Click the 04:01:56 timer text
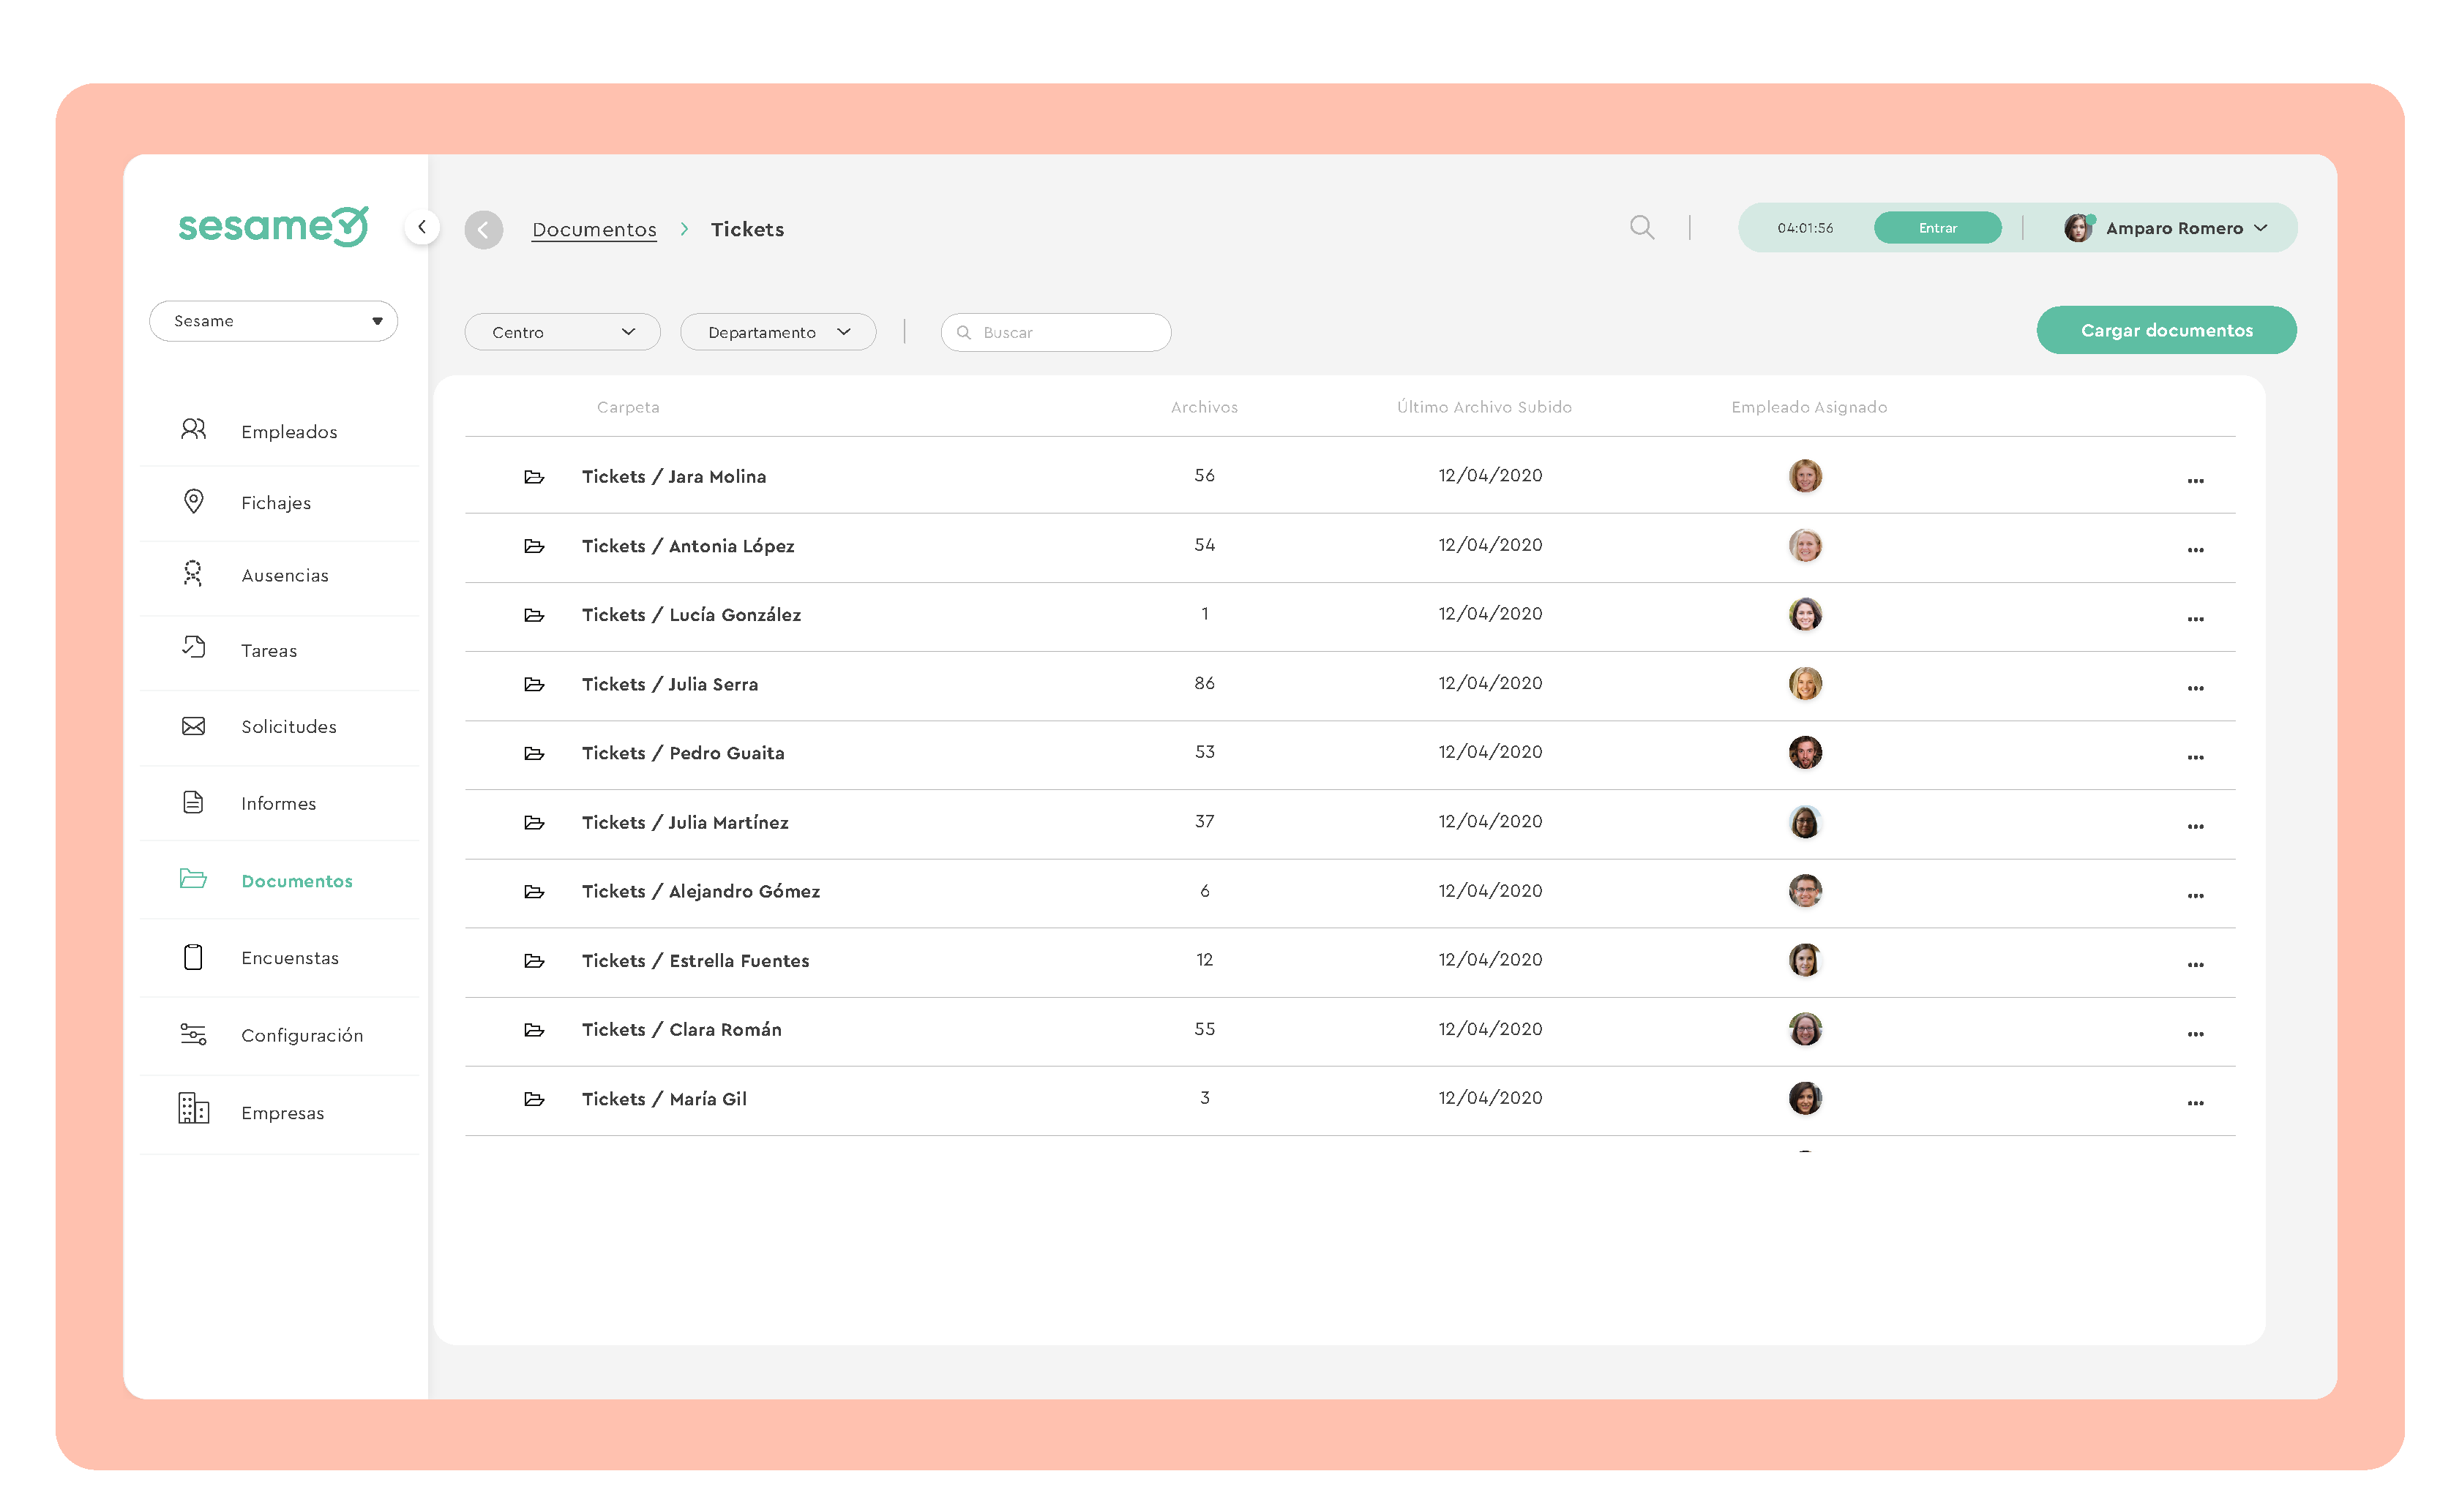Image resolution: width=2440 pixels, height=1512 pixels. [x=1805, y=228]
